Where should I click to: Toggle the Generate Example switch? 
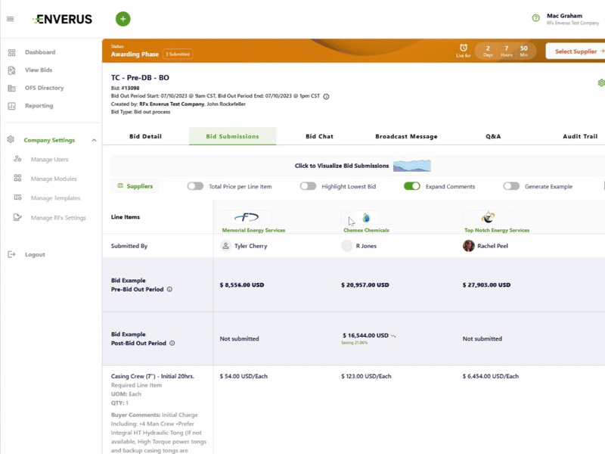point(511,186)
